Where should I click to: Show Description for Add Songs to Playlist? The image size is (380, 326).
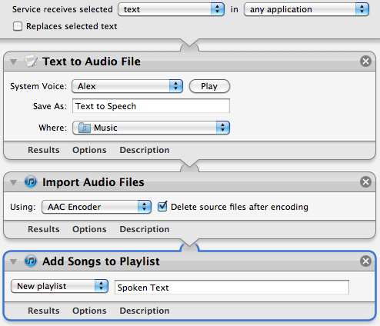click(x=145, y=311)
